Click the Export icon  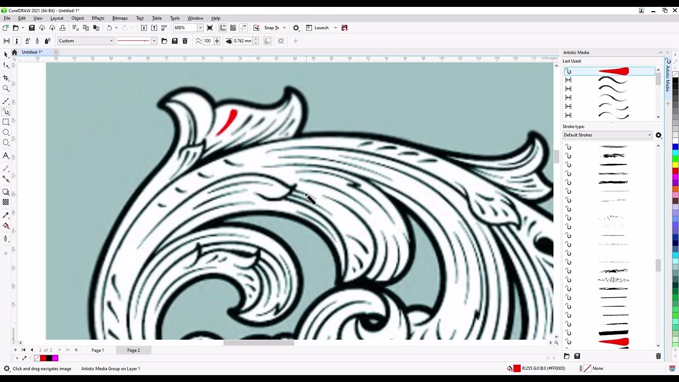[x=154, y=28]
